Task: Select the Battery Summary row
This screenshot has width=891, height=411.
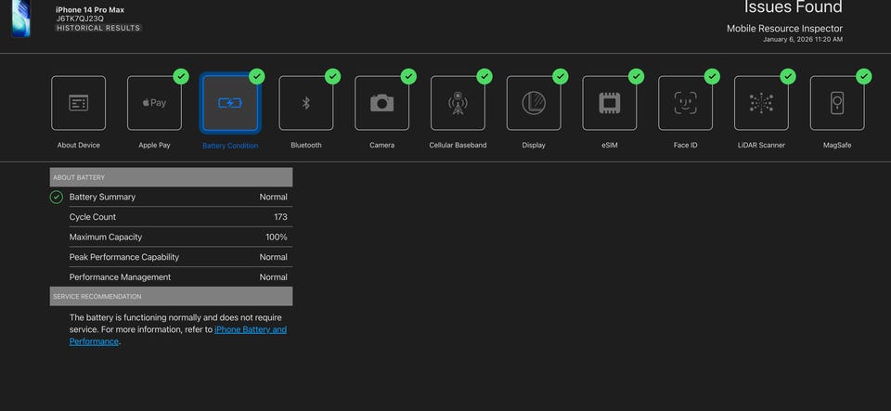Action: click(171, 197)
